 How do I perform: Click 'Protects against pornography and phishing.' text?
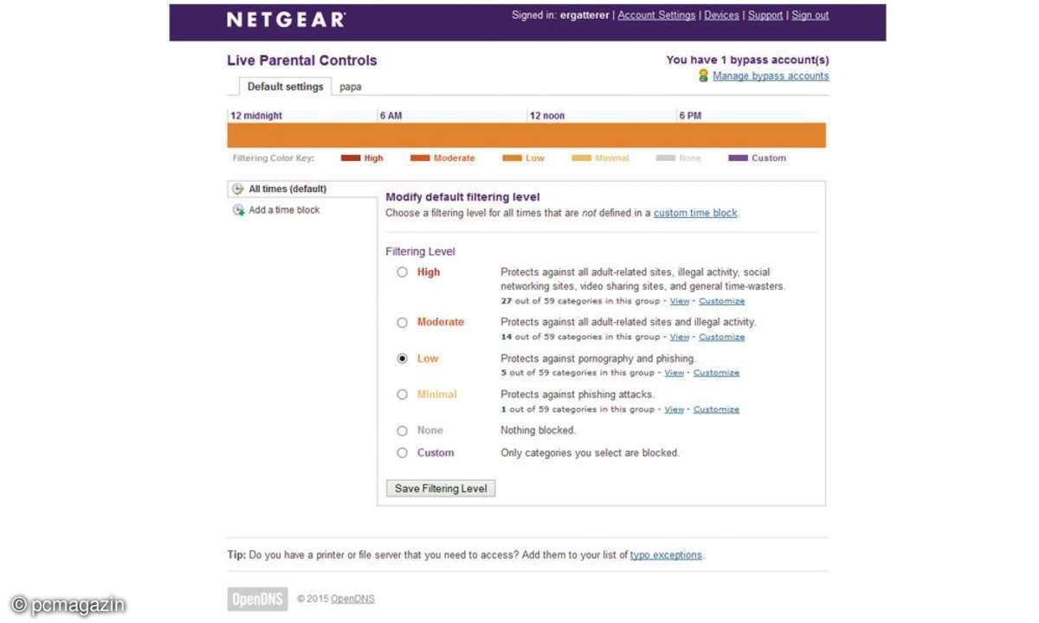[x=598, y=359]
